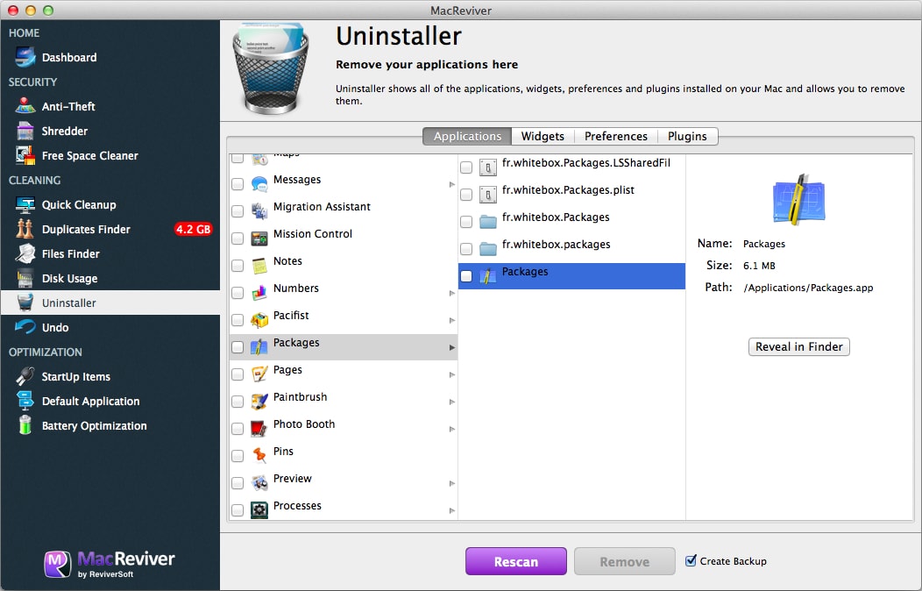The width and height of the screenshot is (922, 591).
Task: Expand the Pacifist row arrow
Action: pyautogui.click(x=451, y=321)
